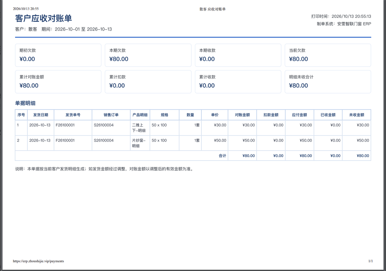Select the 当前欠款 card label
Image resolution: width=386 pixels, height=271 pixels.
click(297, 51)
